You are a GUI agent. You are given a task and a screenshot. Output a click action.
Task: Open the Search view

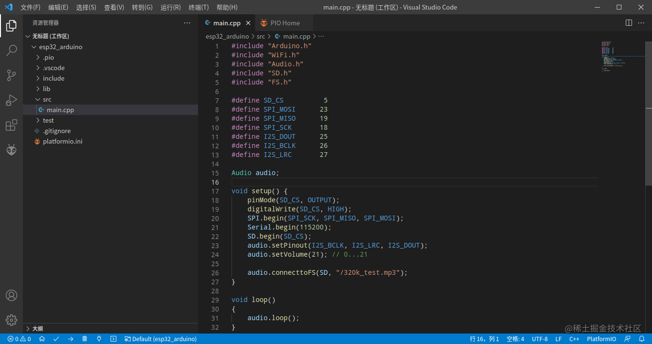pyautogui.click(x=11, y=51)
